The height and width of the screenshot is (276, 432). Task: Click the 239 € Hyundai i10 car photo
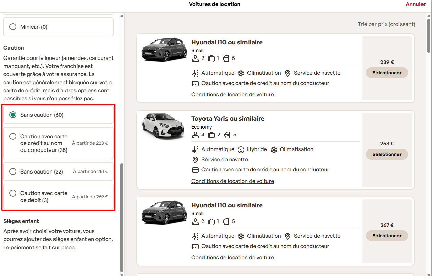[x=164, y=50]
